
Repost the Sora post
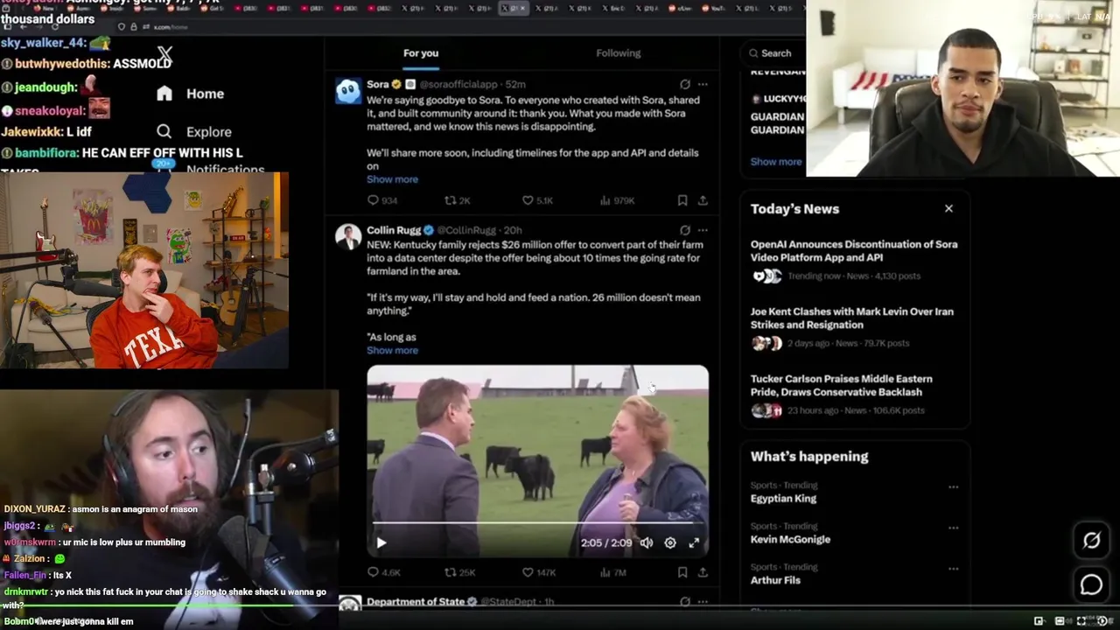(x=457, y=200)
